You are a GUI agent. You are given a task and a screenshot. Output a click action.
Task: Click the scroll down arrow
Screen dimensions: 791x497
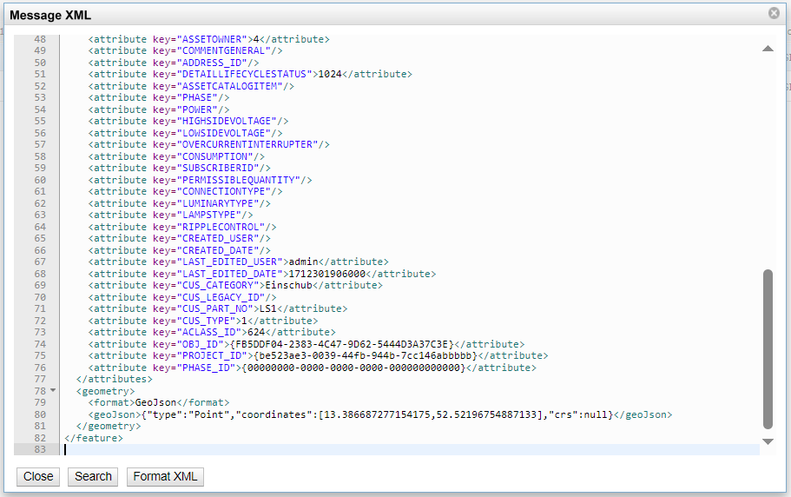[x=768, y=441]
